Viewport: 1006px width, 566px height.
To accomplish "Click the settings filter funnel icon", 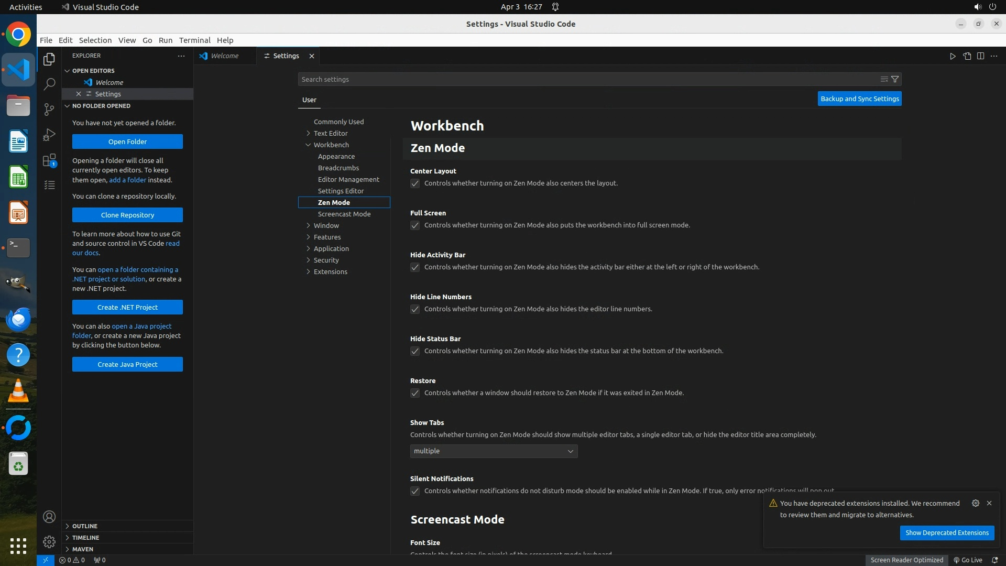I will [x=895, y=79].
